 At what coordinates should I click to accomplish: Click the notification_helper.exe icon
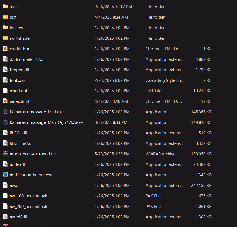[x=5, y=175]
